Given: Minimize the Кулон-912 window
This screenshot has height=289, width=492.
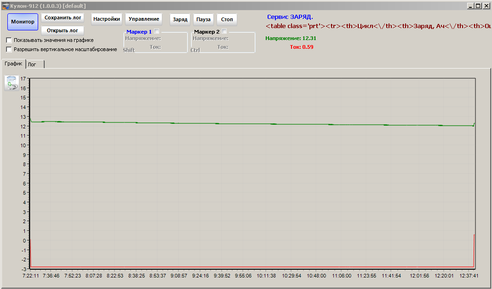Looking at the screenshot, I should tap(470, 6).
